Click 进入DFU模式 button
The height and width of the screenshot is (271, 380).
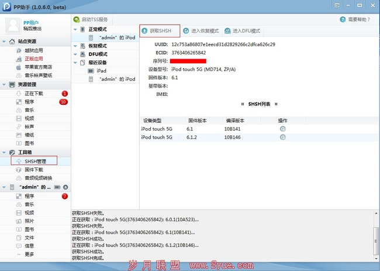click(243, 31)
